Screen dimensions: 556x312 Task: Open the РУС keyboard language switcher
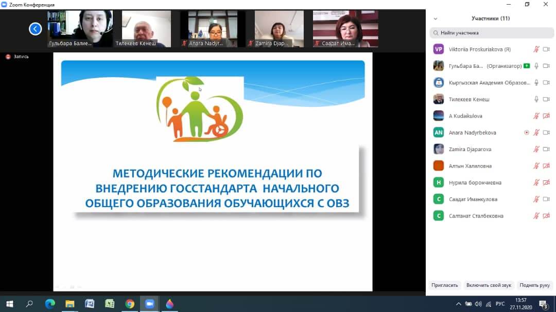point(500,304)
